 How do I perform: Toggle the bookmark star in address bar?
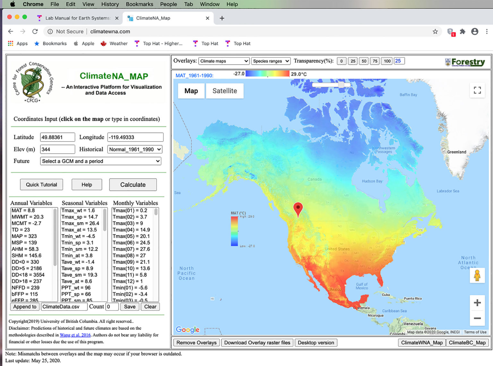click(435, 31)
